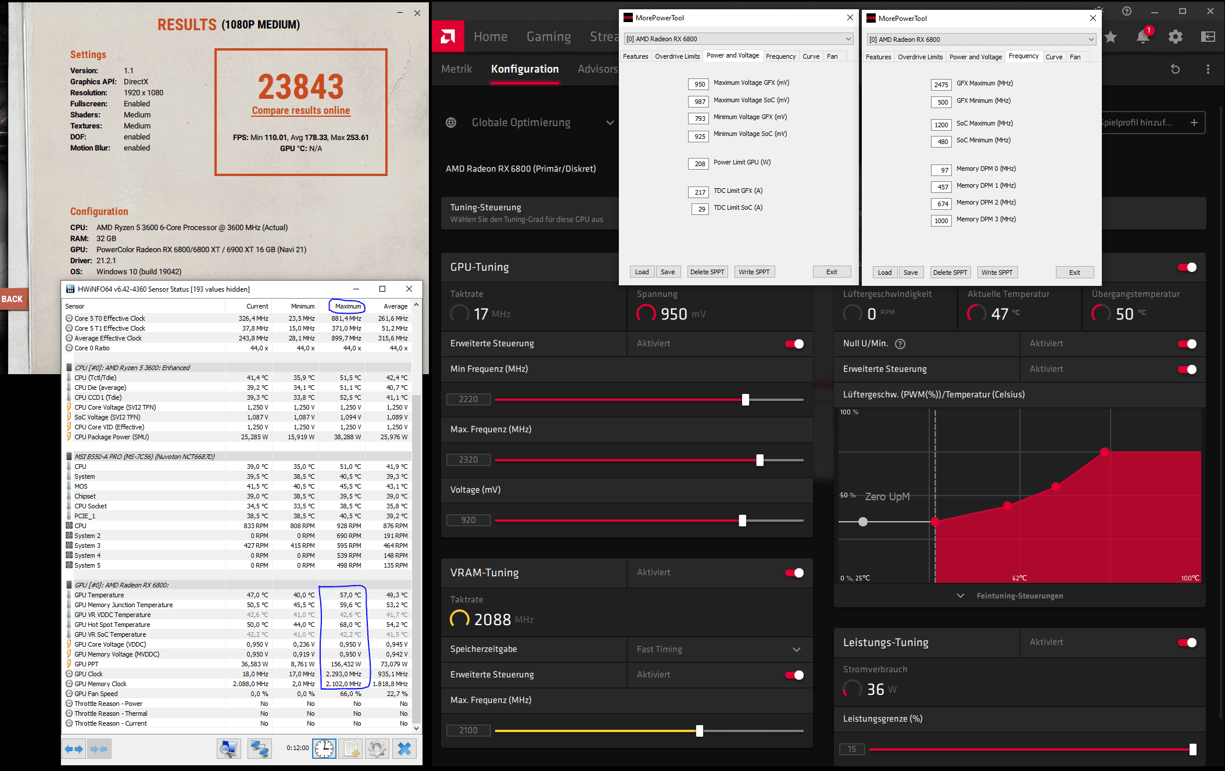The image size is (1225, 771).
Task: Toggle the Leistungs-Tuning Aktiviert switch
Action: click(1187, 643)
